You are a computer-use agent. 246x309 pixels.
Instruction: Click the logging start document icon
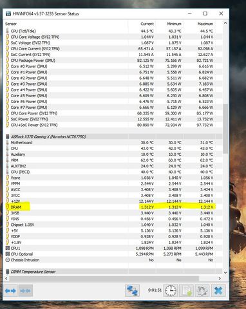coord(187,291)
